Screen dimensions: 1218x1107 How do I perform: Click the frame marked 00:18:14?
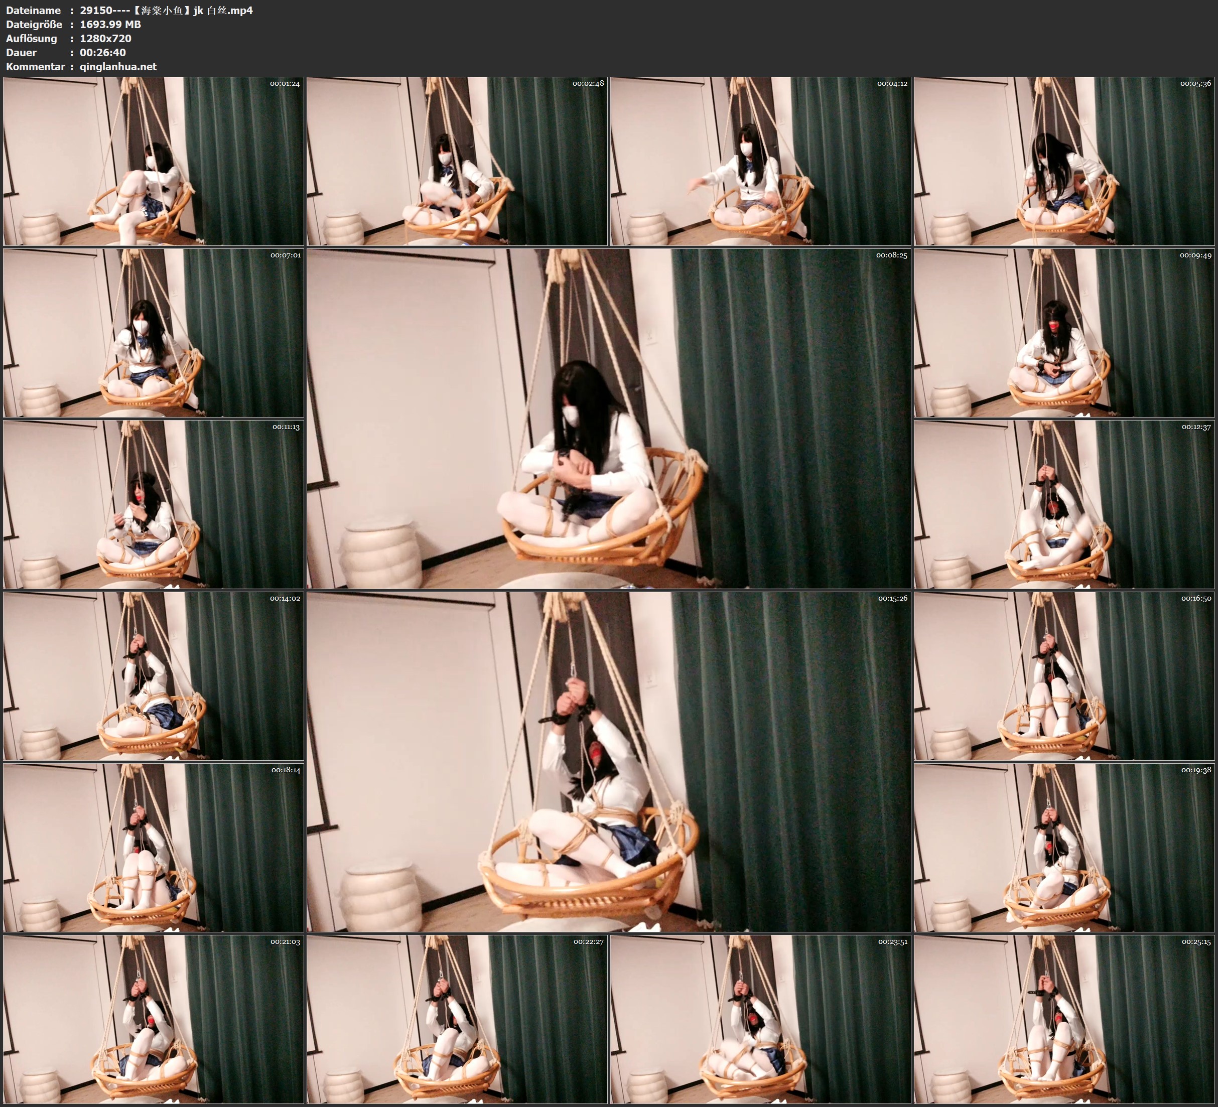tap(154, 847)
